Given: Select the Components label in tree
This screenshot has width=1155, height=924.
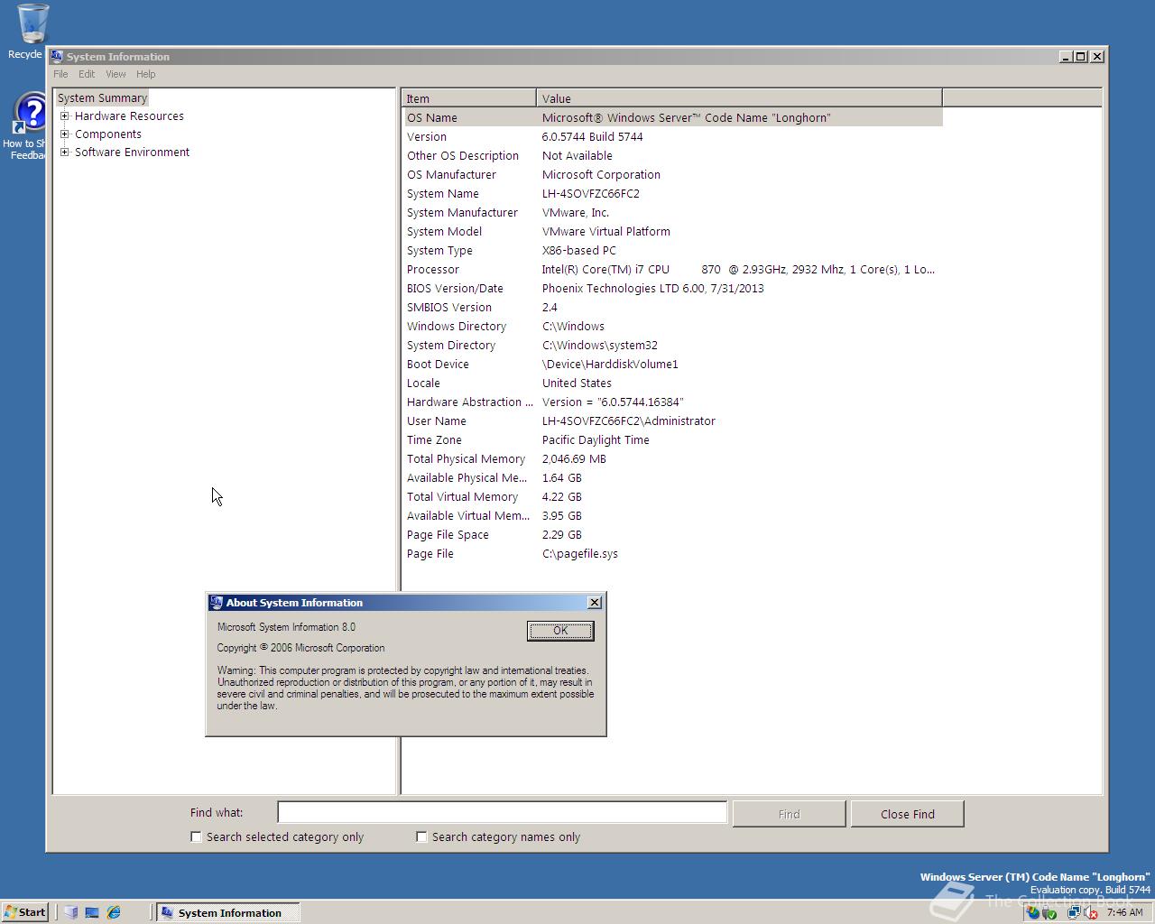Looking at the screenshot, I should coord(108,134).
